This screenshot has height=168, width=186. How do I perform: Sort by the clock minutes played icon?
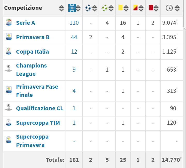169,8
